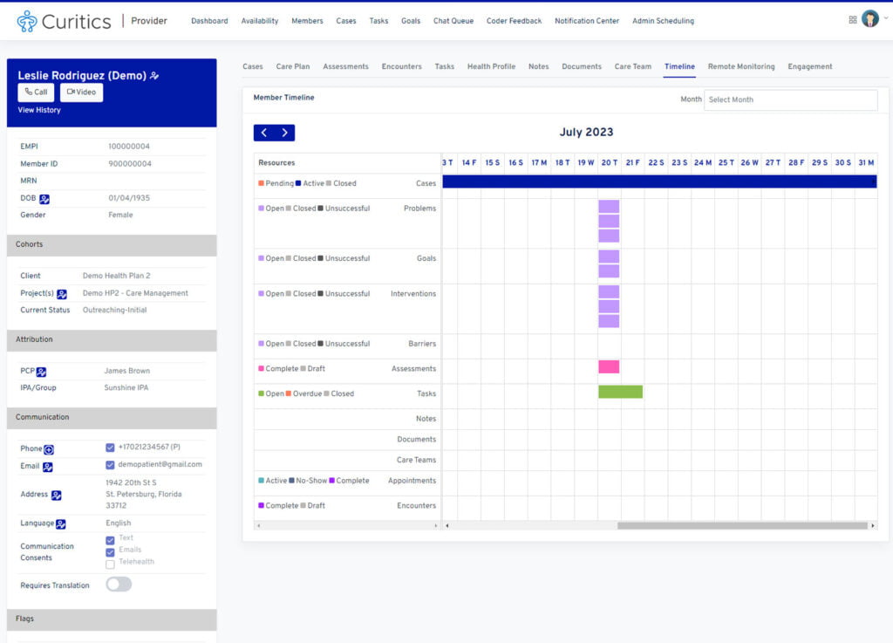Click the Pending legend swatch in Cases row
Viewport: 893px width, 643px height.
click(x=261, y=183)
